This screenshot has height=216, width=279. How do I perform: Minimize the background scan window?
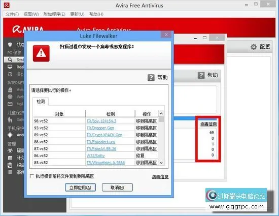click(195, 38)
